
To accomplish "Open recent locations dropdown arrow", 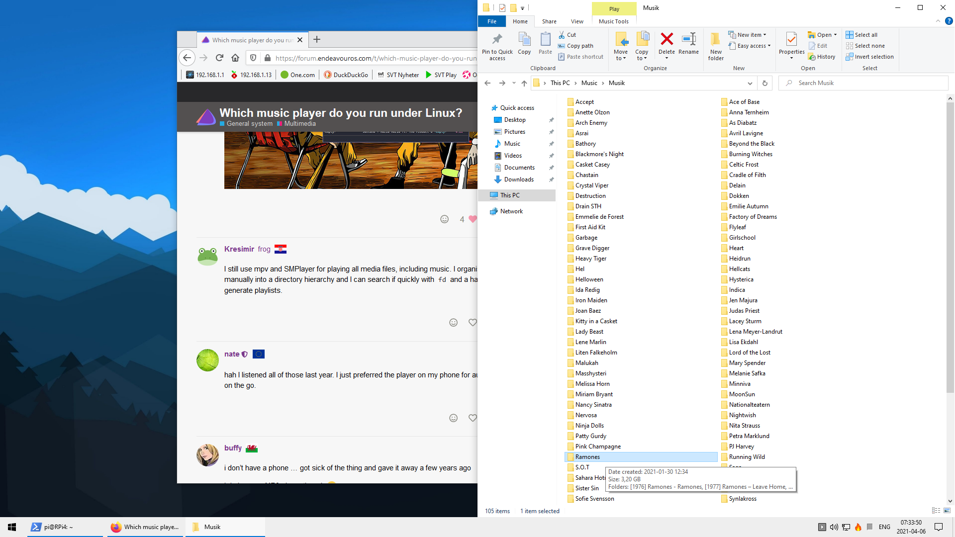I will 514,83.
